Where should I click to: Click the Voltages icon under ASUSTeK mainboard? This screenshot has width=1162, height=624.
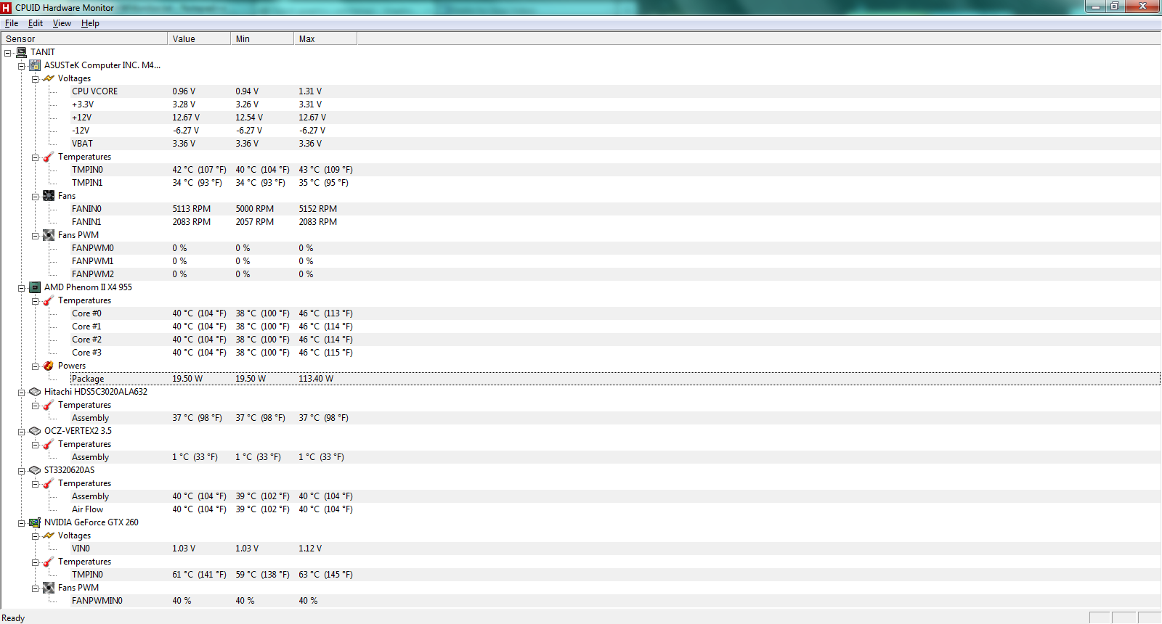(x=49, y=78)
